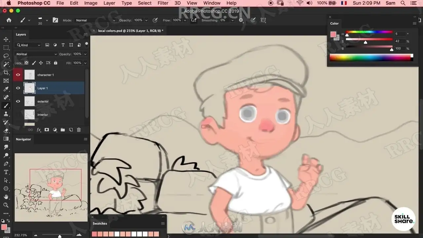Hide the exterior layer
Image resolution: width=423 pixels, height=238 pixels.
pos(18,101)
